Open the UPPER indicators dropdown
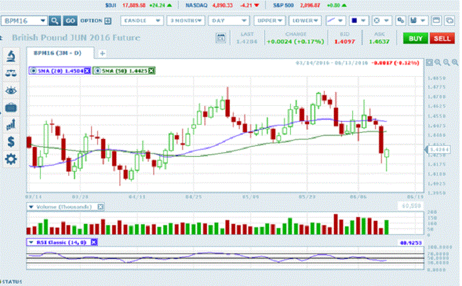462x286 pixels. [x=273, y=20]
